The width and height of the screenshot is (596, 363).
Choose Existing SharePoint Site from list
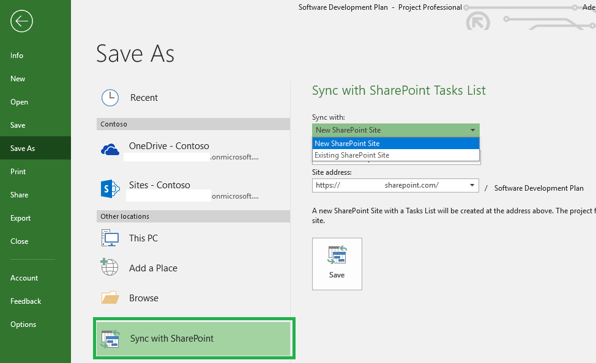[396, 155]
